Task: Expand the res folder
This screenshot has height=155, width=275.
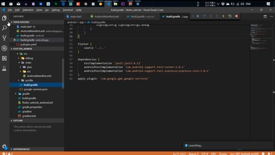Action: click(x=21, y=71)
